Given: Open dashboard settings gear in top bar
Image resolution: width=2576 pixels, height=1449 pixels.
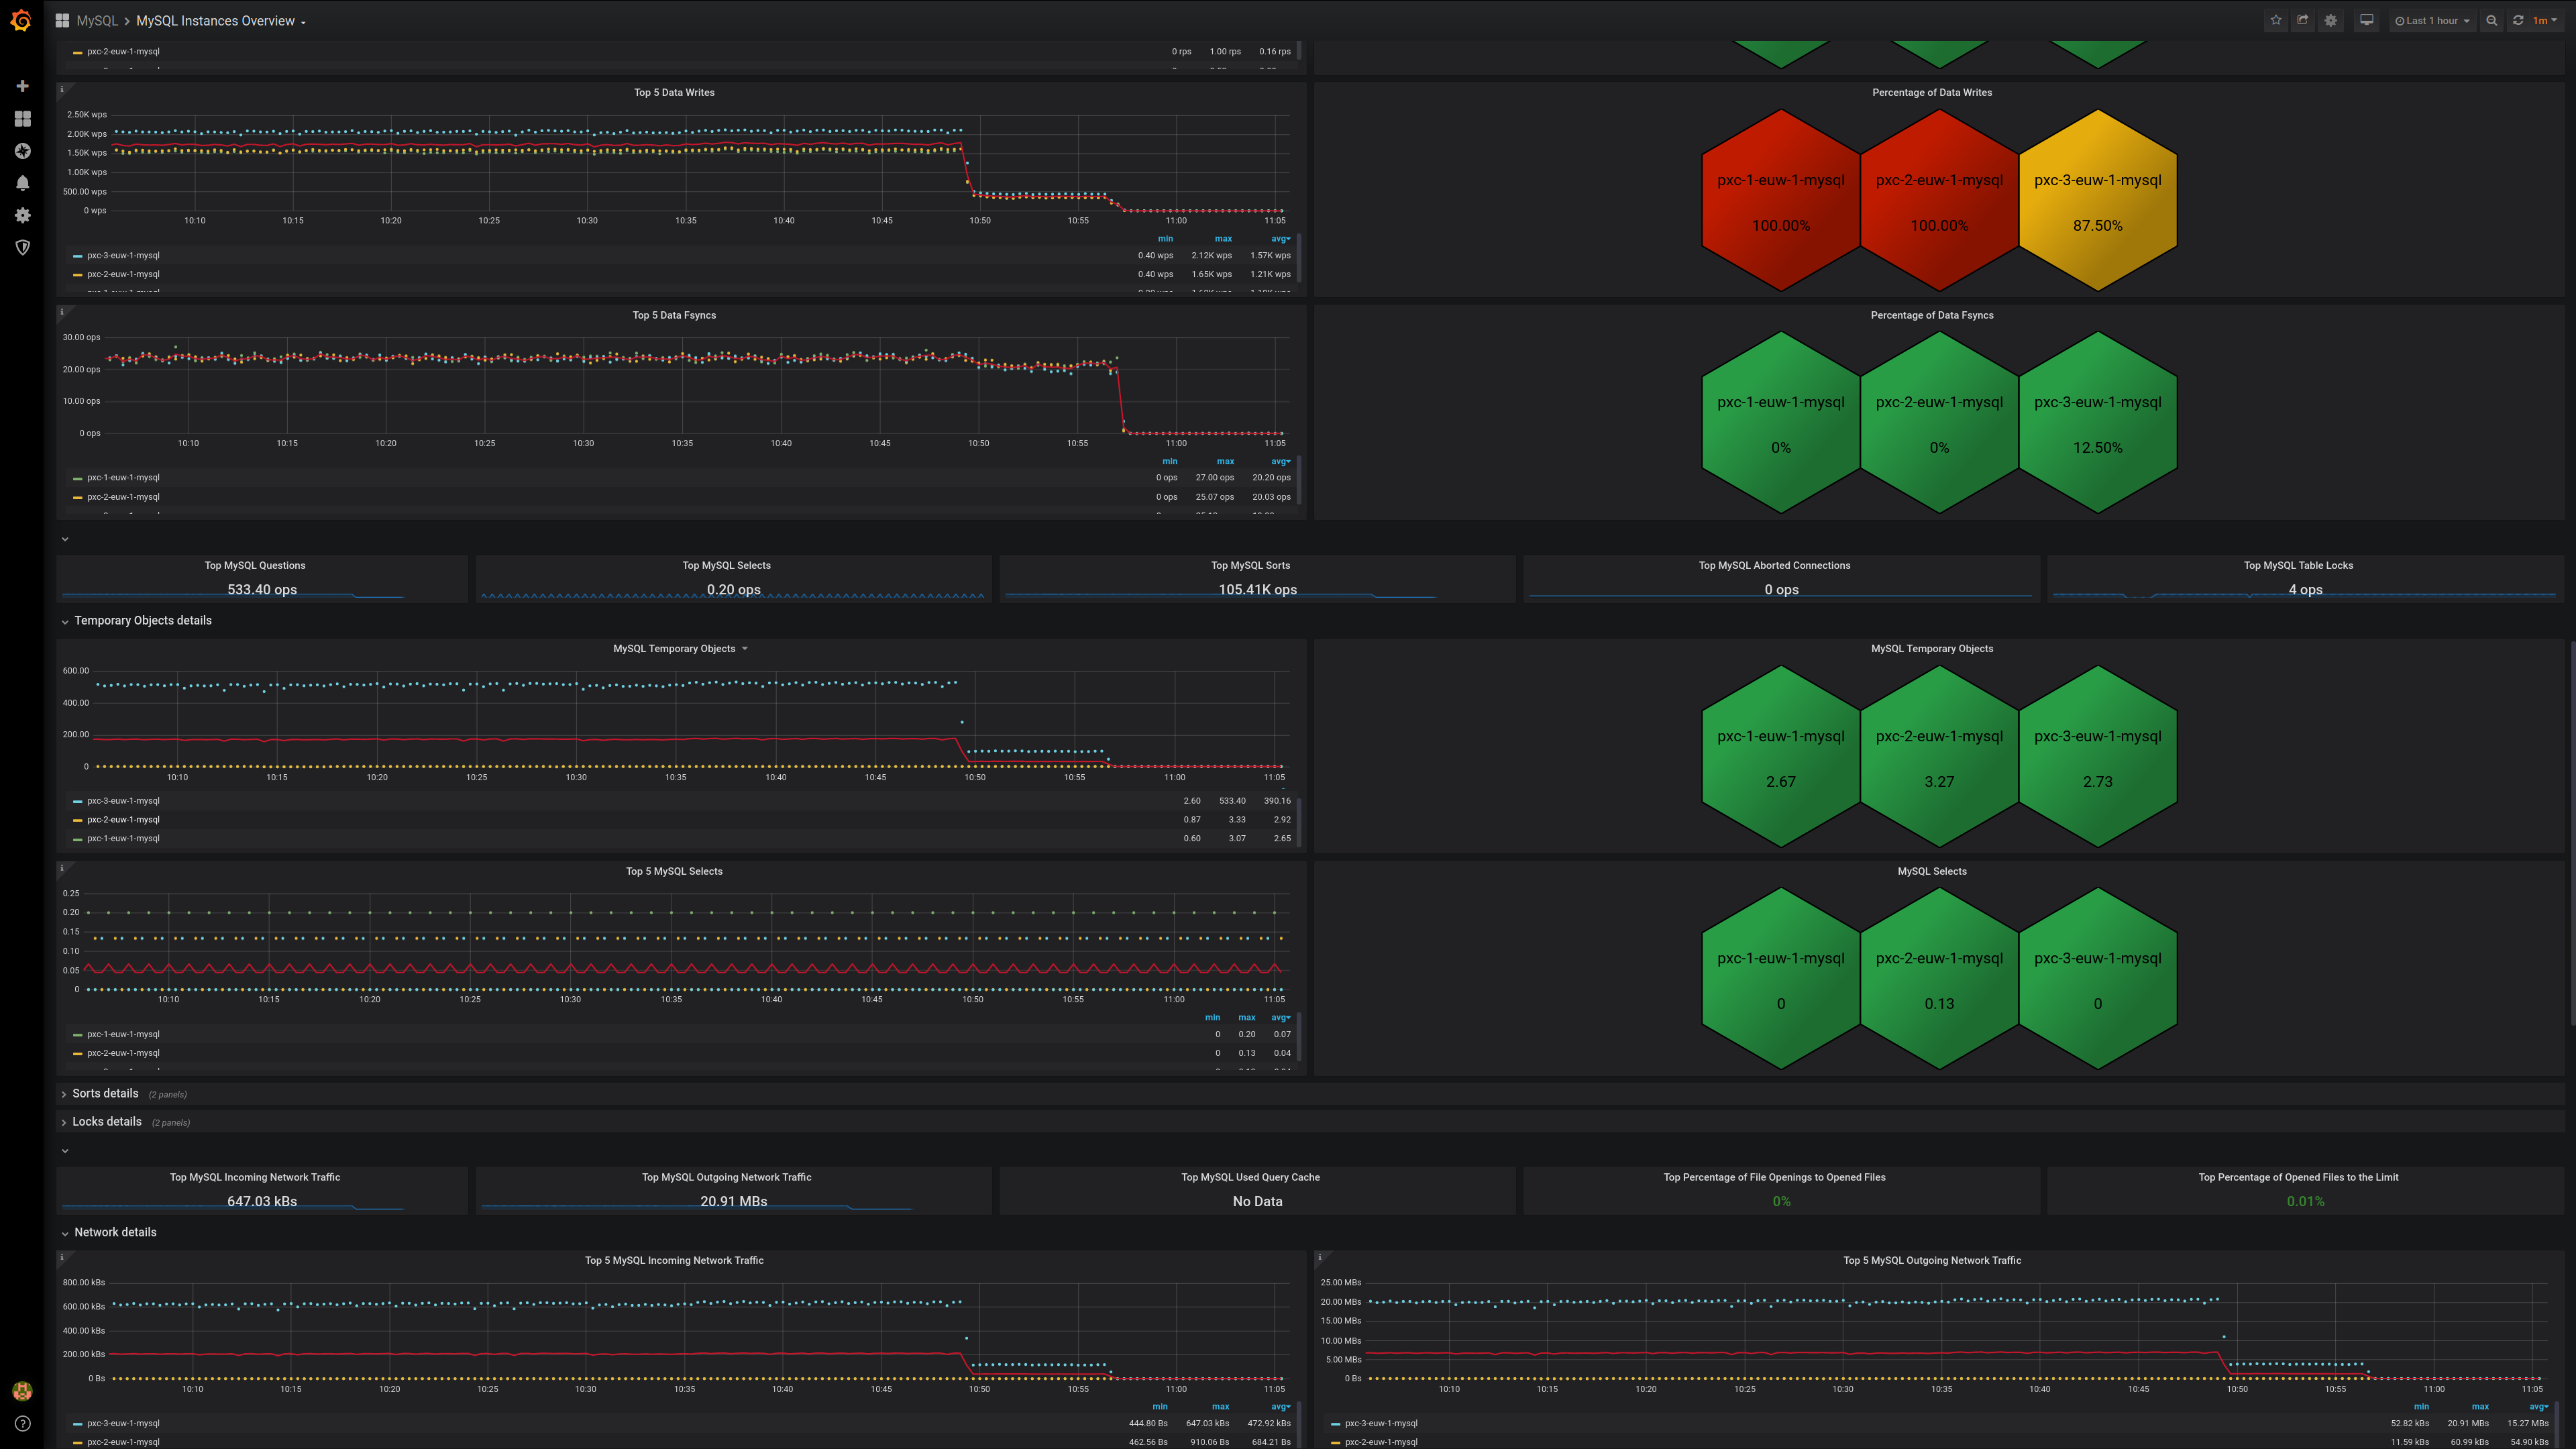Looking at the screenshot, I should coord(2331,20).
